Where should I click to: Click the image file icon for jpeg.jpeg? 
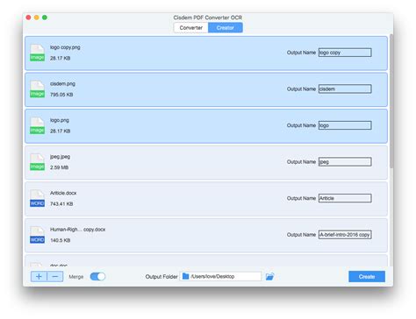(38, 162)
